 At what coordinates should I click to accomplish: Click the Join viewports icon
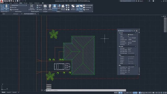(39, 7)
